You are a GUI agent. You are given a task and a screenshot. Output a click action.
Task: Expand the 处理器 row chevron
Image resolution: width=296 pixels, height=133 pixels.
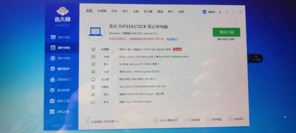(236, 49)
